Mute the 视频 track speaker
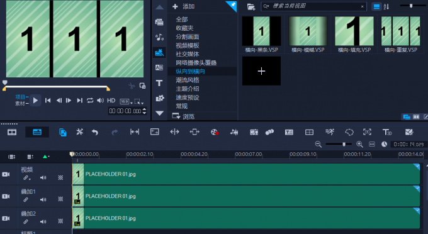The width and height of the screenshot is (428, 234). 43,177
